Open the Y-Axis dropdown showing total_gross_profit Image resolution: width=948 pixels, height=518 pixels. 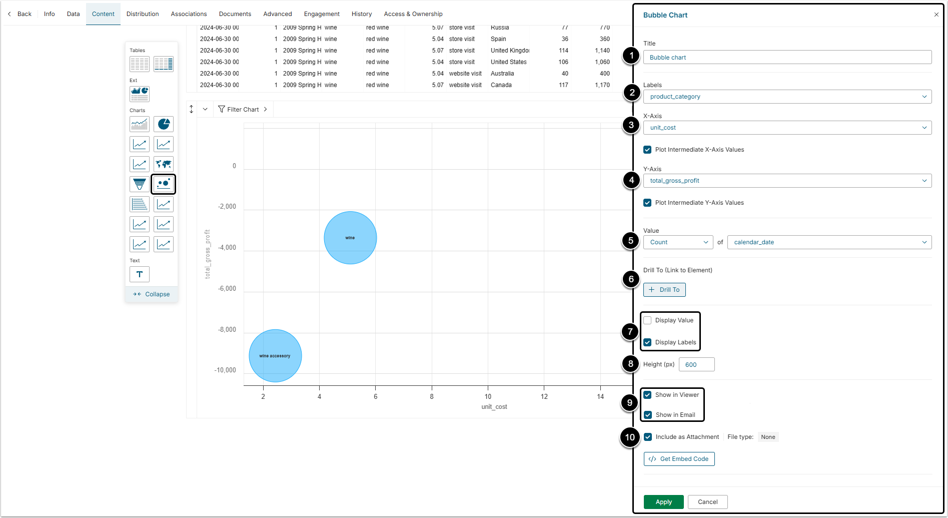(x=787, y=181)
